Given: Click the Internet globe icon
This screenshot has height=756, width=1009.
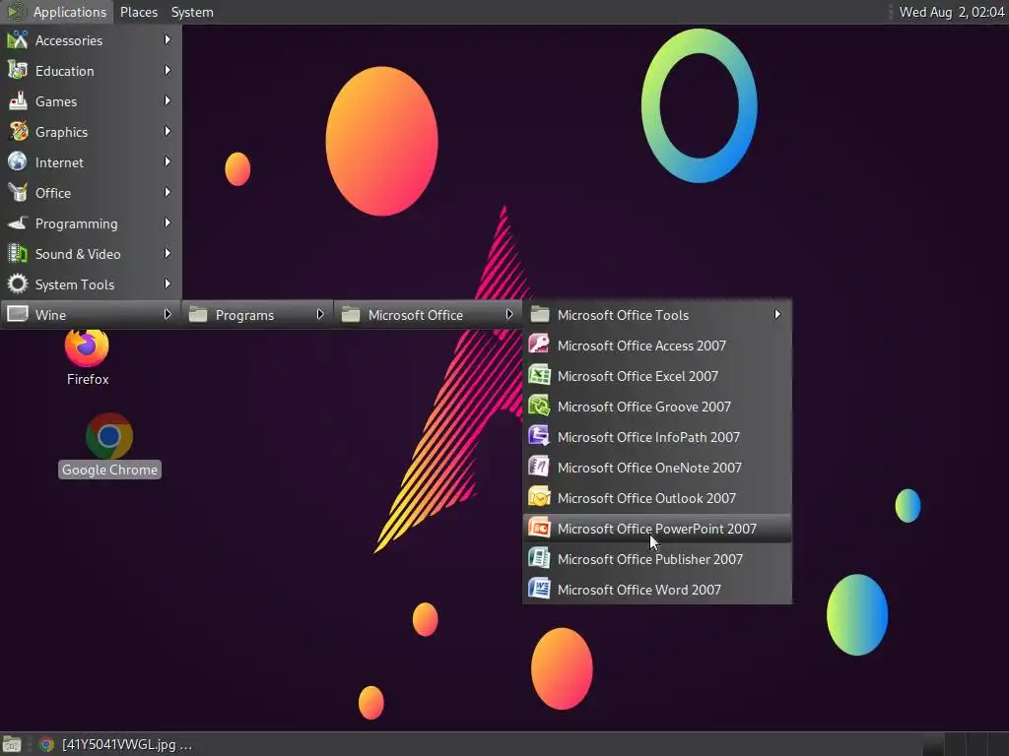Looking at the screenshot, I should pyautogui.click(x=18, y=162).
